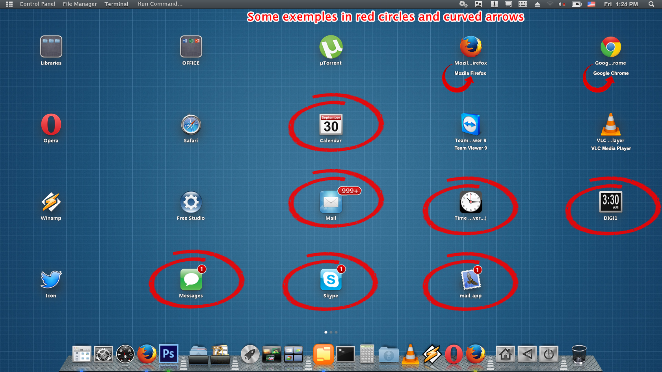Open the analog Time clock icon

[x=471, y=202]
